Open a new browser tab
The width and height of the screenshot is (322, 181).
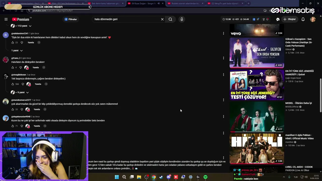coord(249,4)
